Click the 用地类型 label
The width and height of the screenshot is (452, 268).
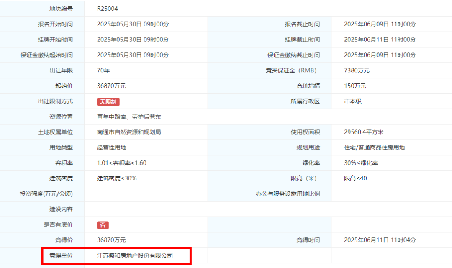61,148
